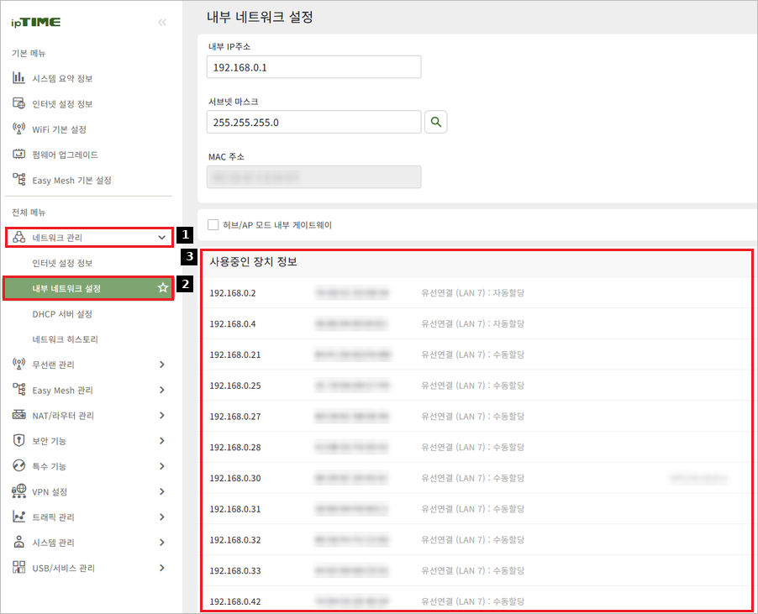The width and height of the screenshot is (758, 614).
Task: Open 네트워크 히스토리 submenu
Action: [x=66, y=339]
